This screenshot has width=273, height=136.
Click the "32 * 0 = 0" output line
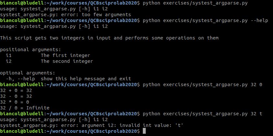click(15, 102)
